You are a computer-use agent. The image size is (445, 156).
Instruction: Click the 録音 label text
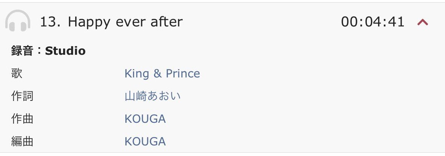pyautogui.click(x=22, y=51)
